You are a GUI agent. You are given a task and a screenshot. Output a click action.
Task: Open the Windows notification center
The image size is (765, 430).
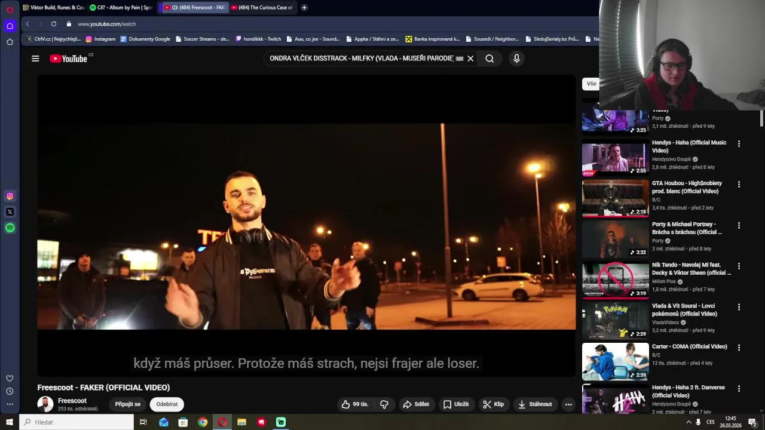(x=753, y=422)
